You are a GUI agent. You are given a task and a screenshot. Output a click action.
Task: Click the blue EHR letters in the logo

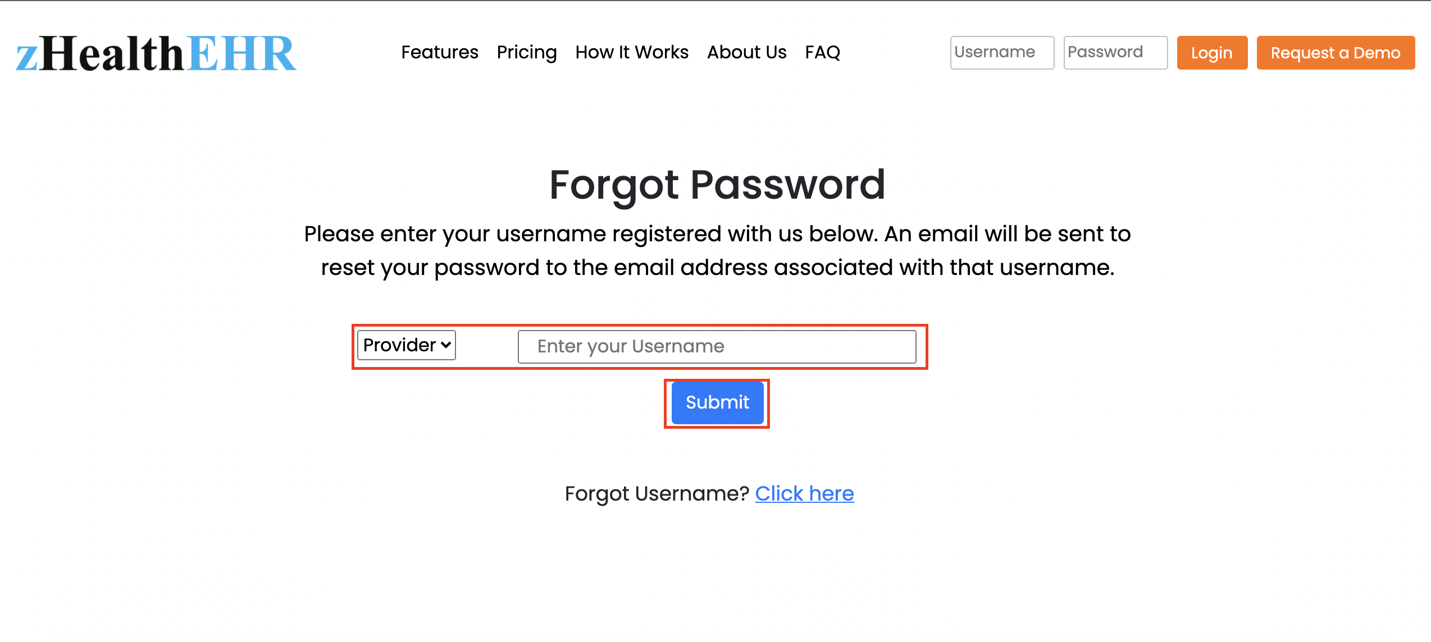coord(243,54)
